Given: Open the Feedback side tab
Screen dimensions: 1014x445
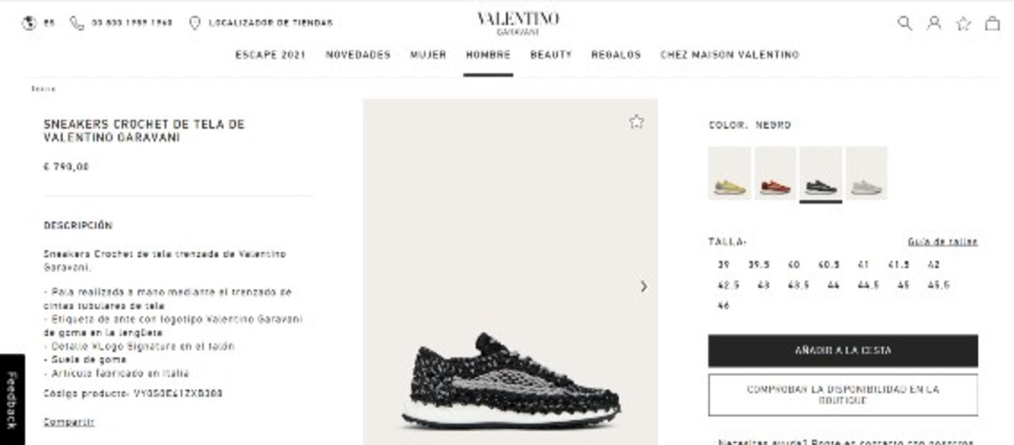Looking at the screenshot, I should coord(11,400).
